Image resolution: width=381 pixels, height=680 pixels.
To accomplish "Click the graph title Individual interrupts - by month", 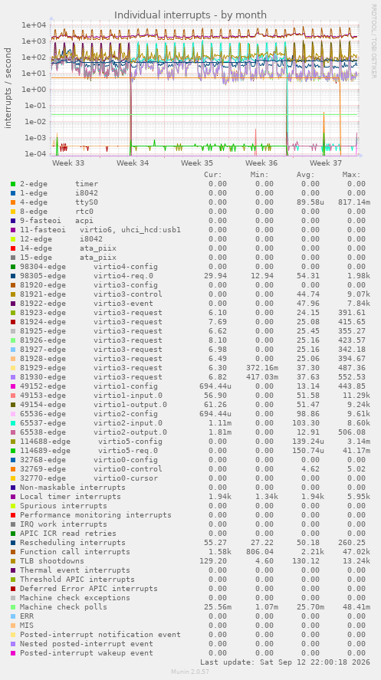I will pyautogui.click(x=190, y=15).
